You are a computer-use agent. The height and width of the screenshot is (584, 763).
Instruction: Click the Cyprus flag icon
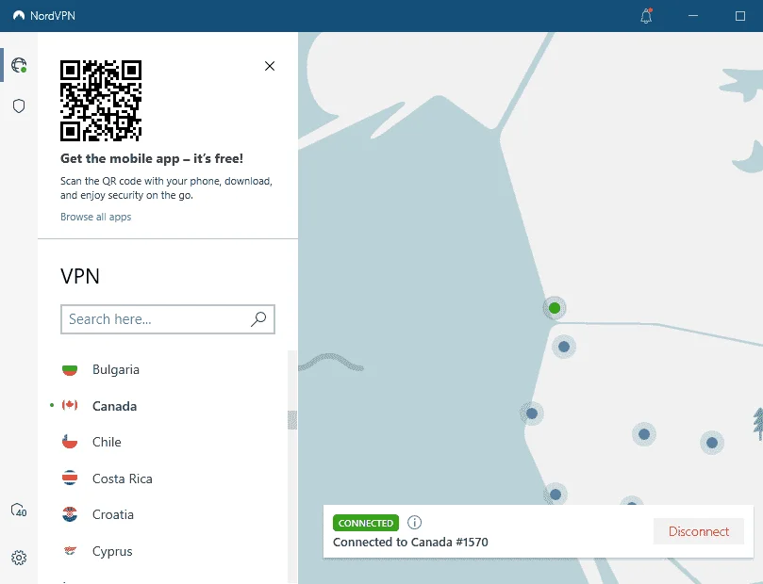click(x=70, y=550)
